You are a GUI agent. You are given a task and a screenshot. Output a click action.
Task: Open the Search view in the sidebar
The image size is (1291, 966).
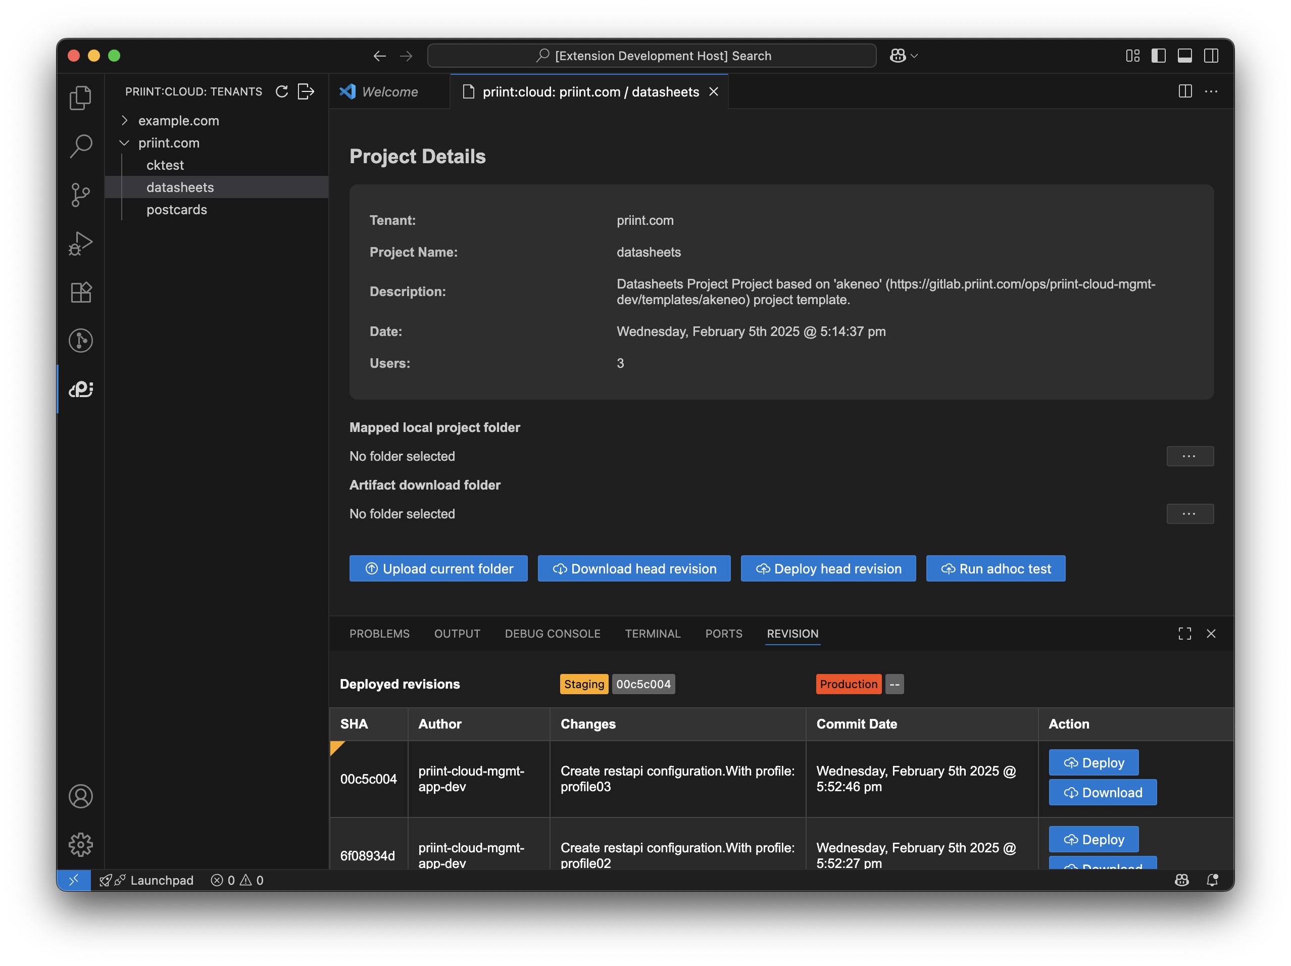click(x=80, y=146)
